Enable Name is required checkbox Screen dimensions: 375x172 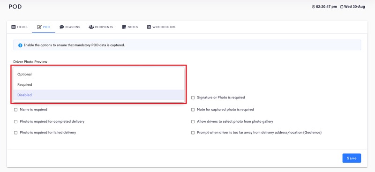16,110
